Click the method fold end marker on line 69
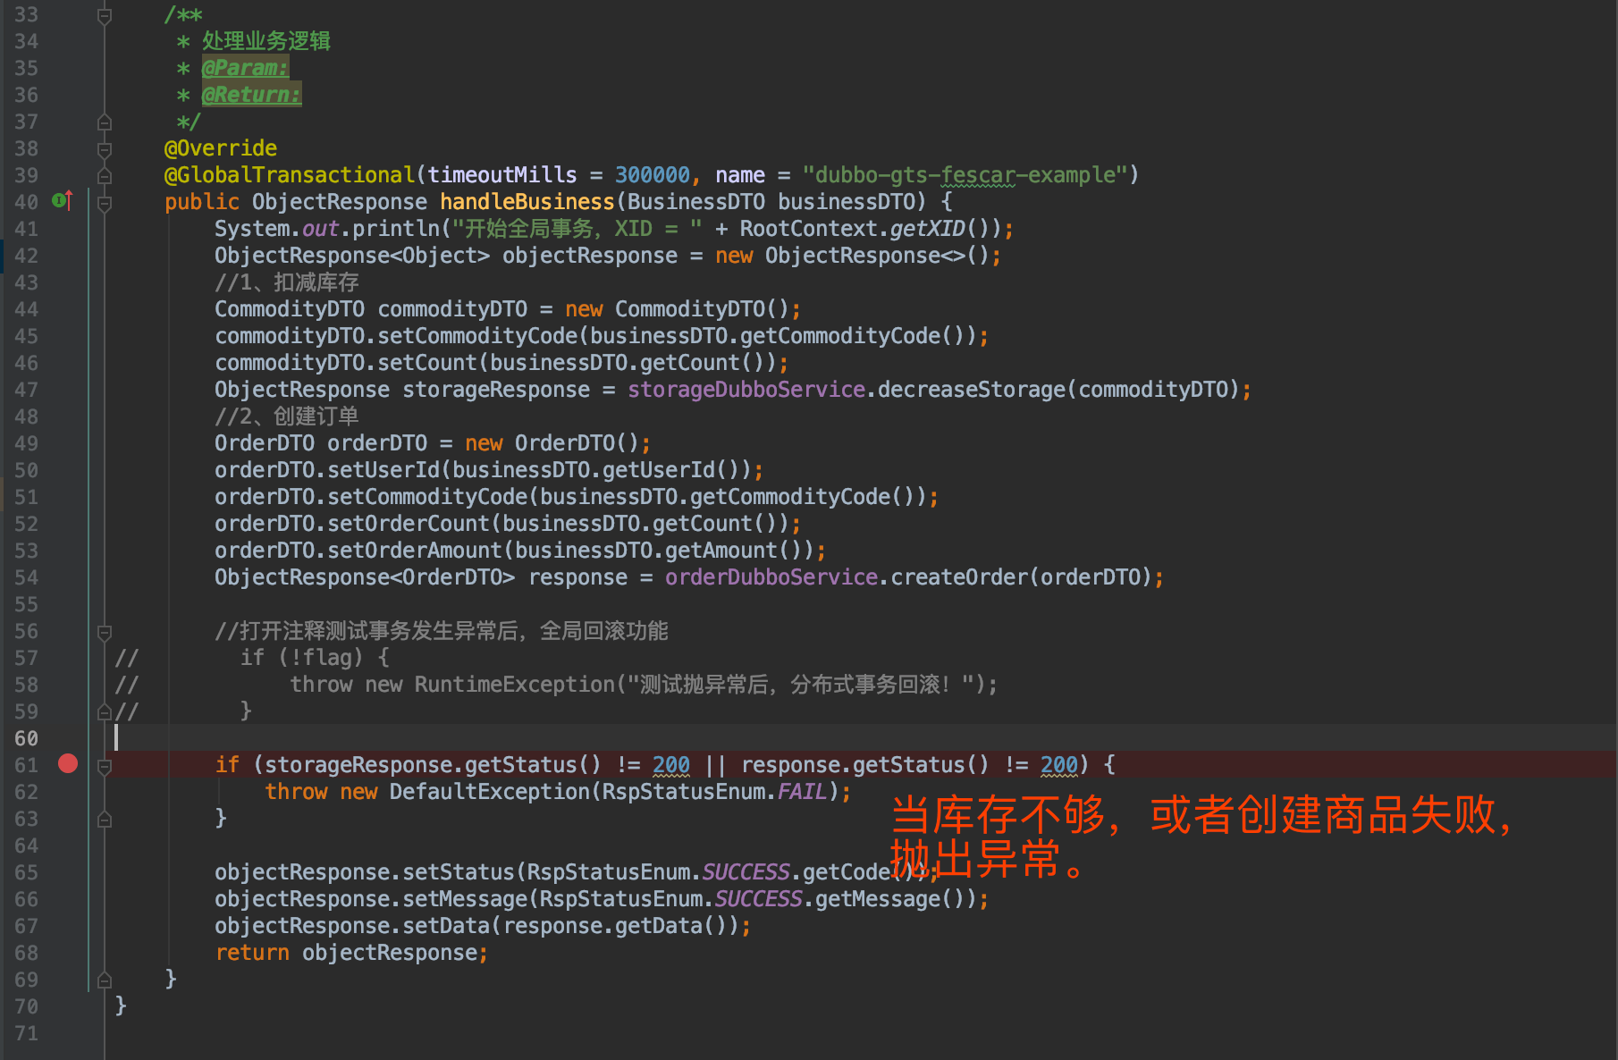 105,980
